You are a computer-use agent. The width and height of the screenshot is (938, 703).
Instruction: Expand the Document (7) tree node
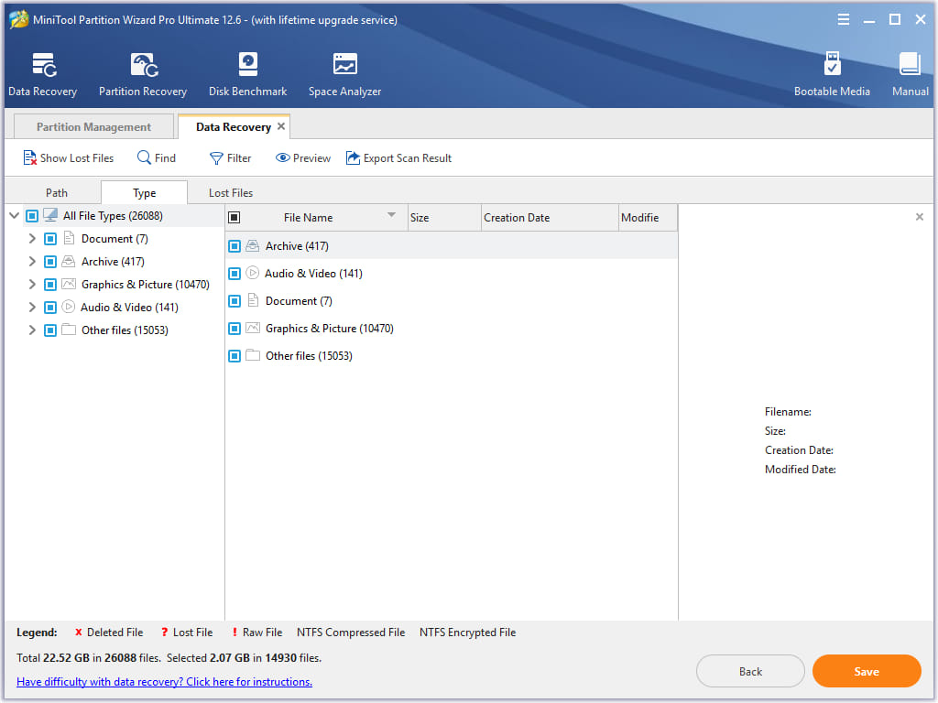pos(32,239)
